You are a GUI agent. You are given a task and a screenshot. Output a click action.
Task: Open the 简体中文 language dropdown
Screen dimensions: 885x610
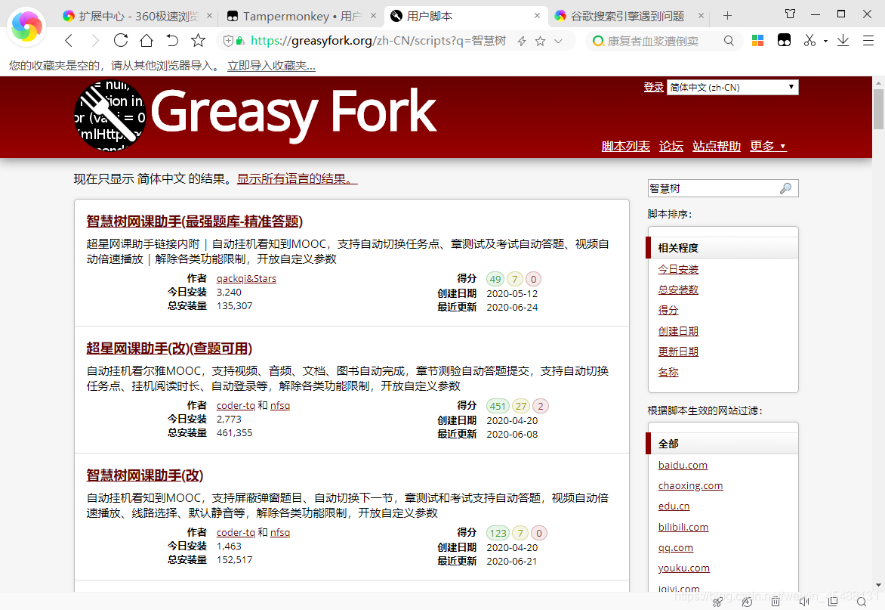click(732, 87)
